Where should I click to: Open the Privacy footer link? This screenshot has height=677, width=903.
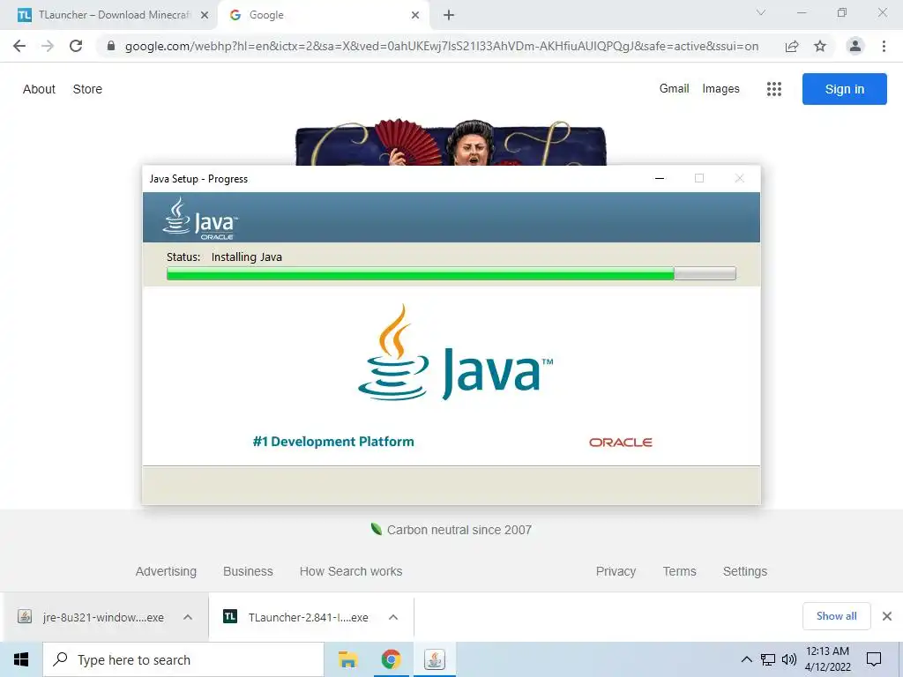[x=616, y=571]
